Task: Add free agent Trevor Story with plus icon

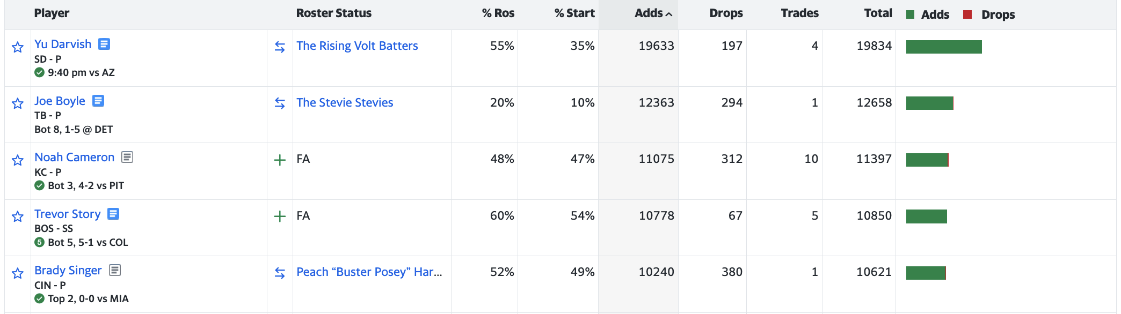Action: (280, 216)
